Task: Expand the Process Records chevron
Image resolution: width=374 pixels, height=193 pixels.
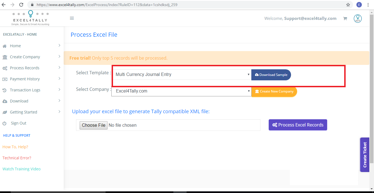Action: coord(59,68)
